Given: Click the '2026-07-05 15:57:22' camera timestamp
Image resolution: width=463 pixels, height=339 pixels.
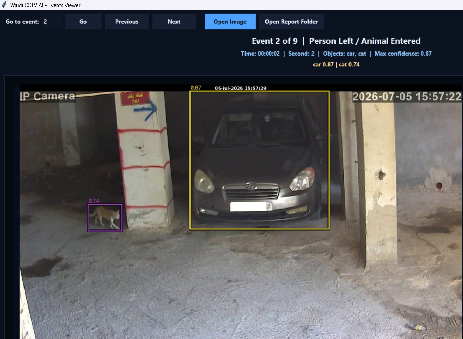Looking at the screenshot, I should 407,97.
